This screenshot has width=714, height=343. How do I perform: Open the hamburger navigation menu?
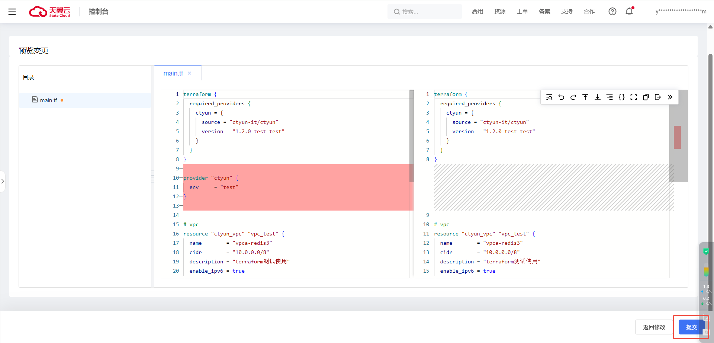click(x=12, y=12)
